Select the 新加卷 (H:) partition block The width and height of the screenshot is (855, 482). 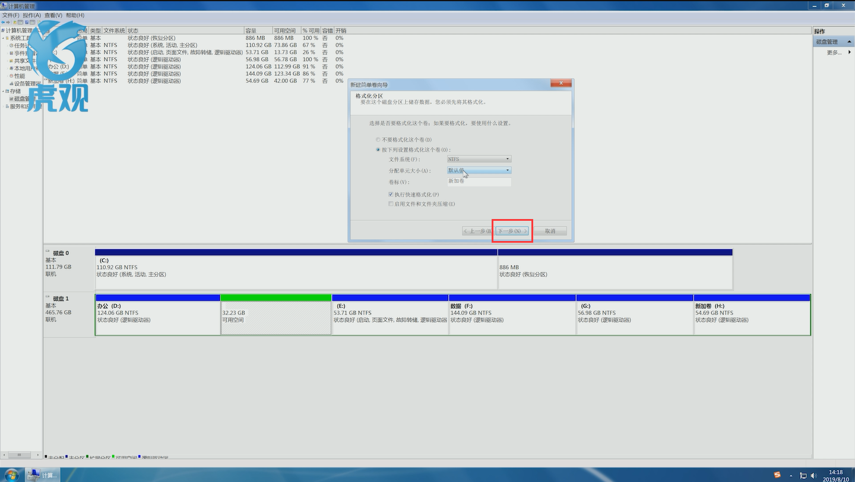pyautogui.click(x=752, y=315)
